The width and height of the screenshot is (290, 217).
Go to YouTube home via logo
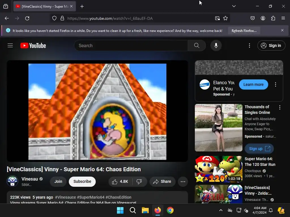[x=33, y=45]
